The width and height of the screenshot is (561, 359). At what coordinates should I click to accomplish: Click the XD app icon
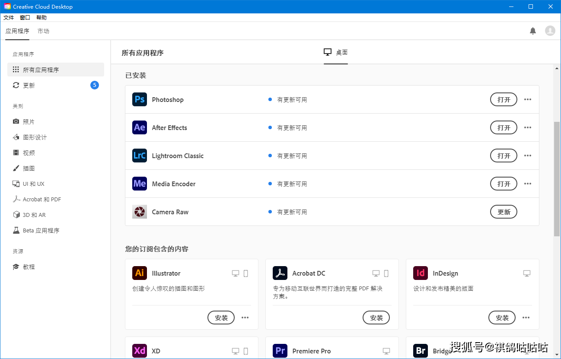[139, 351]
